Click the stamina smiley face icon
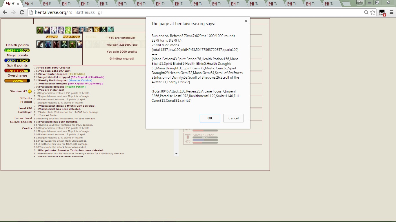Screen dimensions: 396x222 tap(29, 91)
